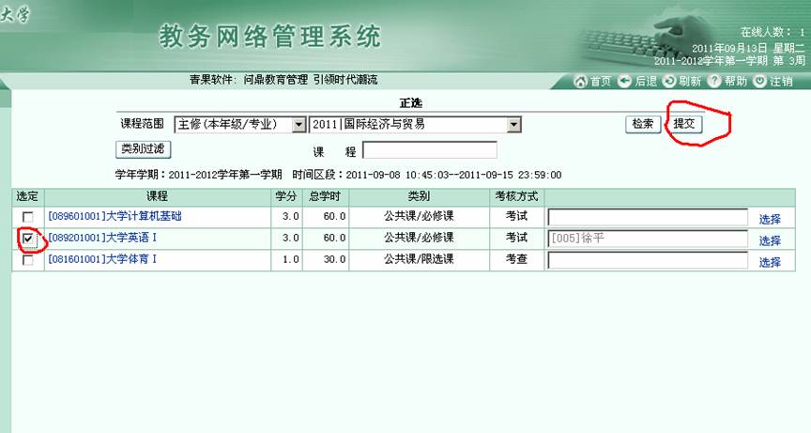Click 选择 link for 大学体育 I row
Viewport: 811px width, 433px height.
coord(770,262)
